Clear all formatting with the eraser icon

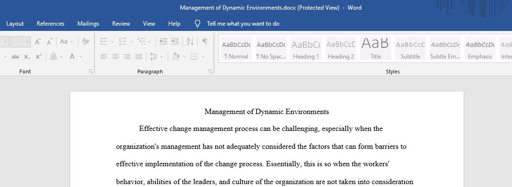(x=86, y=42)
